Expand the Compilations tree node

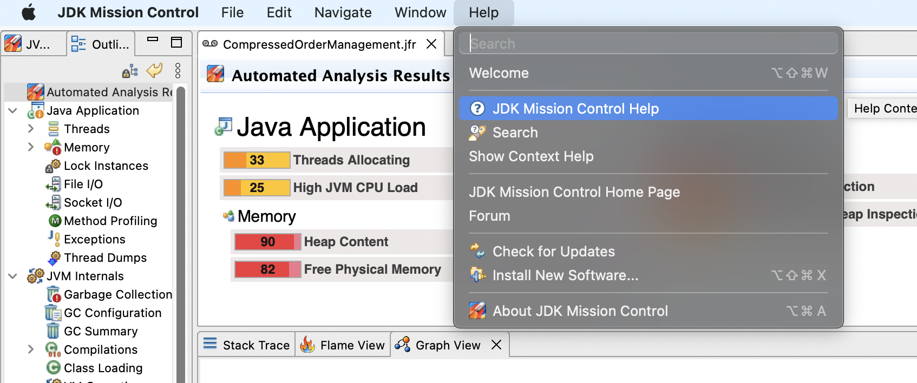point(31,349)
